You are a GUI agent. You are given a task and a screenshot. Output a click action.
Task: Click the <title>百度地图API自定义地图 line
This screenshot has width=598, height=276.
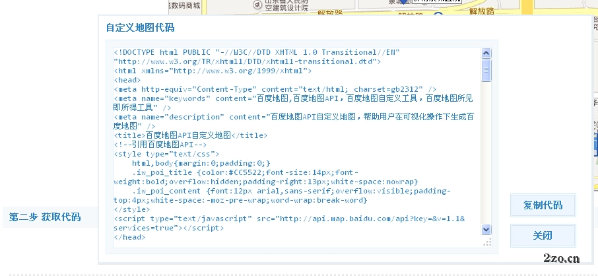(x=191, y=135)
